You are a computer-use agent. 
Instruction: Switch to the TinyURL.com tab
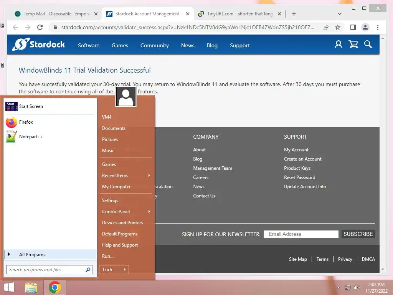pos(239,14)
